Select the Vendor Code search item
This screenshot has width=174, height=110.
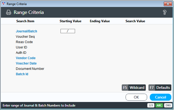click(x=26, y=58)
